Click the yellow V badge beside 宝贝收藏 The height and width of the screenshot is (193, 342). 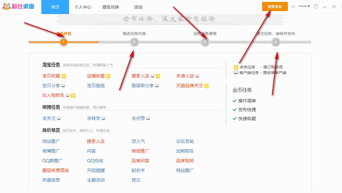coord(64,76)
